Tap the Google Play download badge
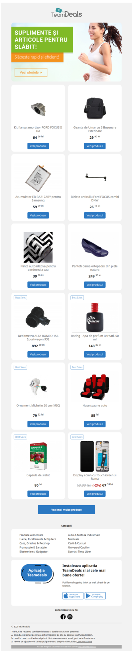Viewport: 133px width, 656px height. 95,596
